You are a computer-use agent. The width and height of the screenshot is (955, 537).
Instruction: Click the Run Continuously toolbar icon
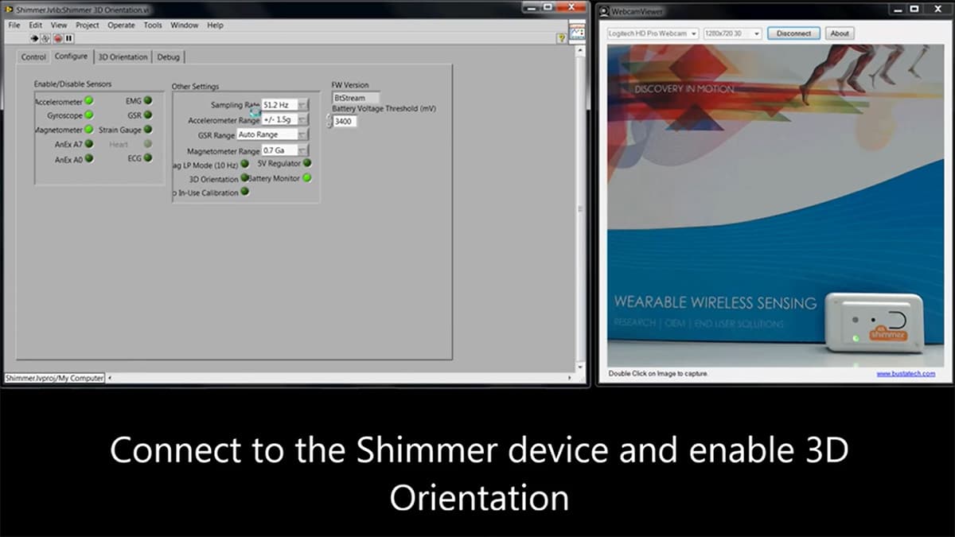(x=46, y=37)
